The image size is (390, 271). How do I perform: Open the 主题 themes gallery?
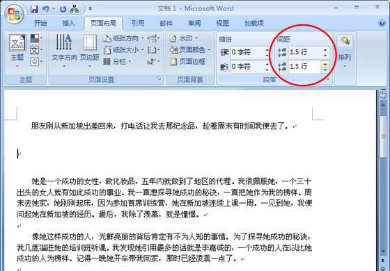point(17,51)
